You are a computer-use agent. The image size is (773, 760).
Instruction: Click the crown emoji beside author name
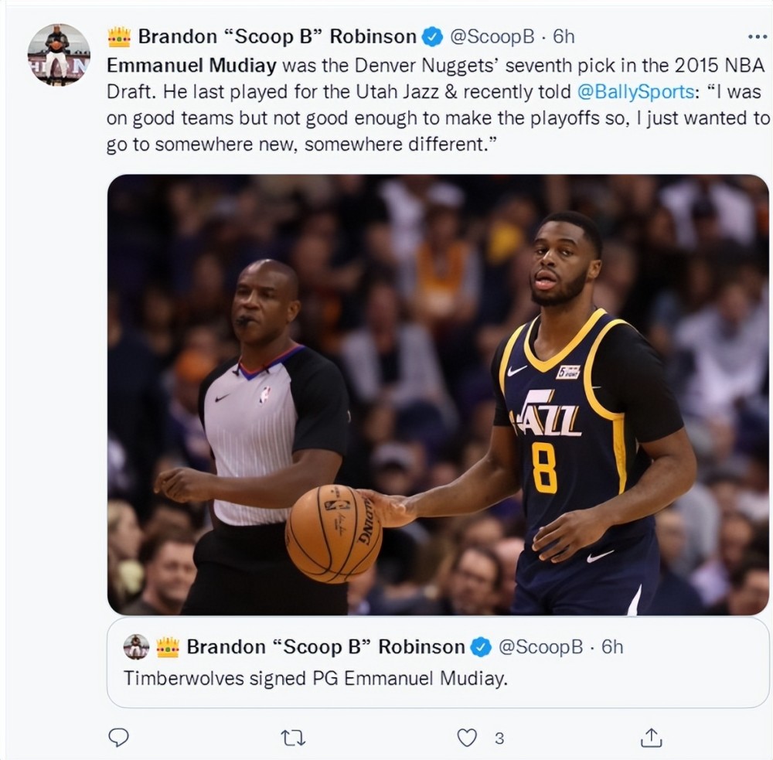pos(119,37)
